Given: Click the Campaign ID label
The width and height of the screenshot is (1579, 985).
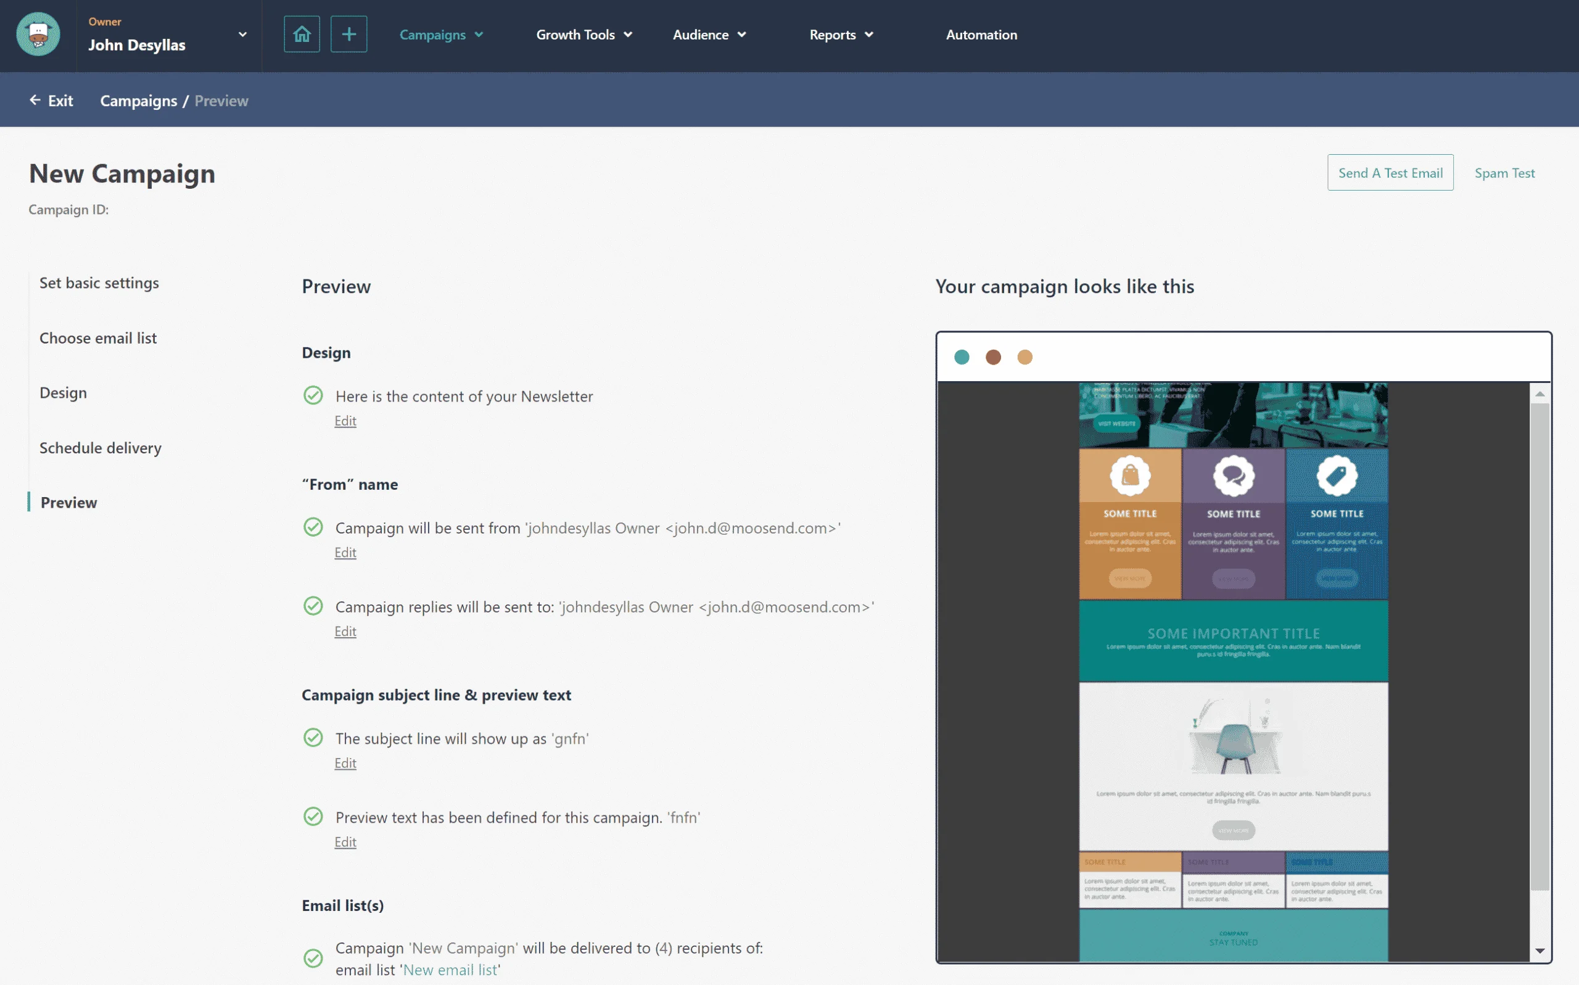Looking at the screenshot, I should tap(68, 209).
